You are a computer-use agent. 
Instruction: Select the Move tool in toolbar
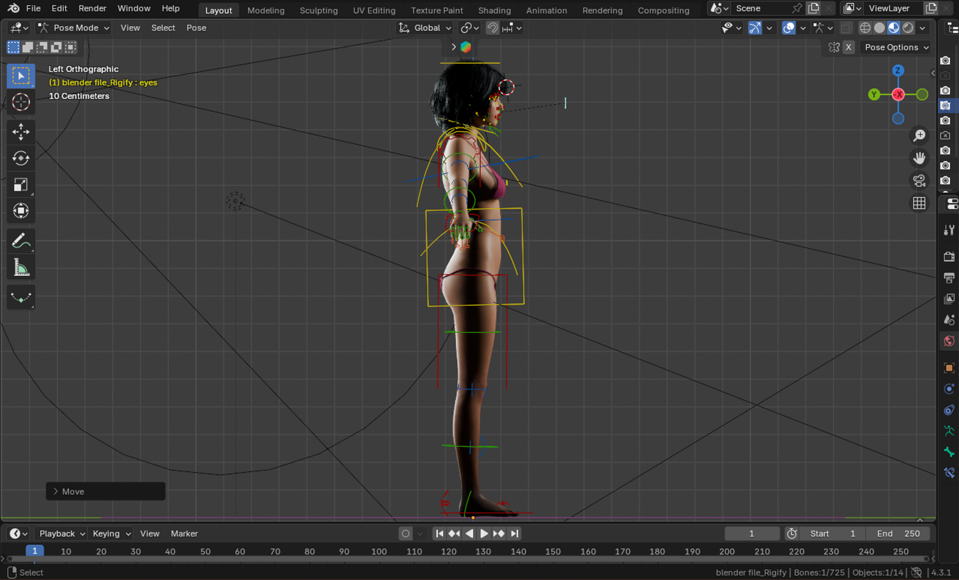pyautogui.click(x=20, y=132)
